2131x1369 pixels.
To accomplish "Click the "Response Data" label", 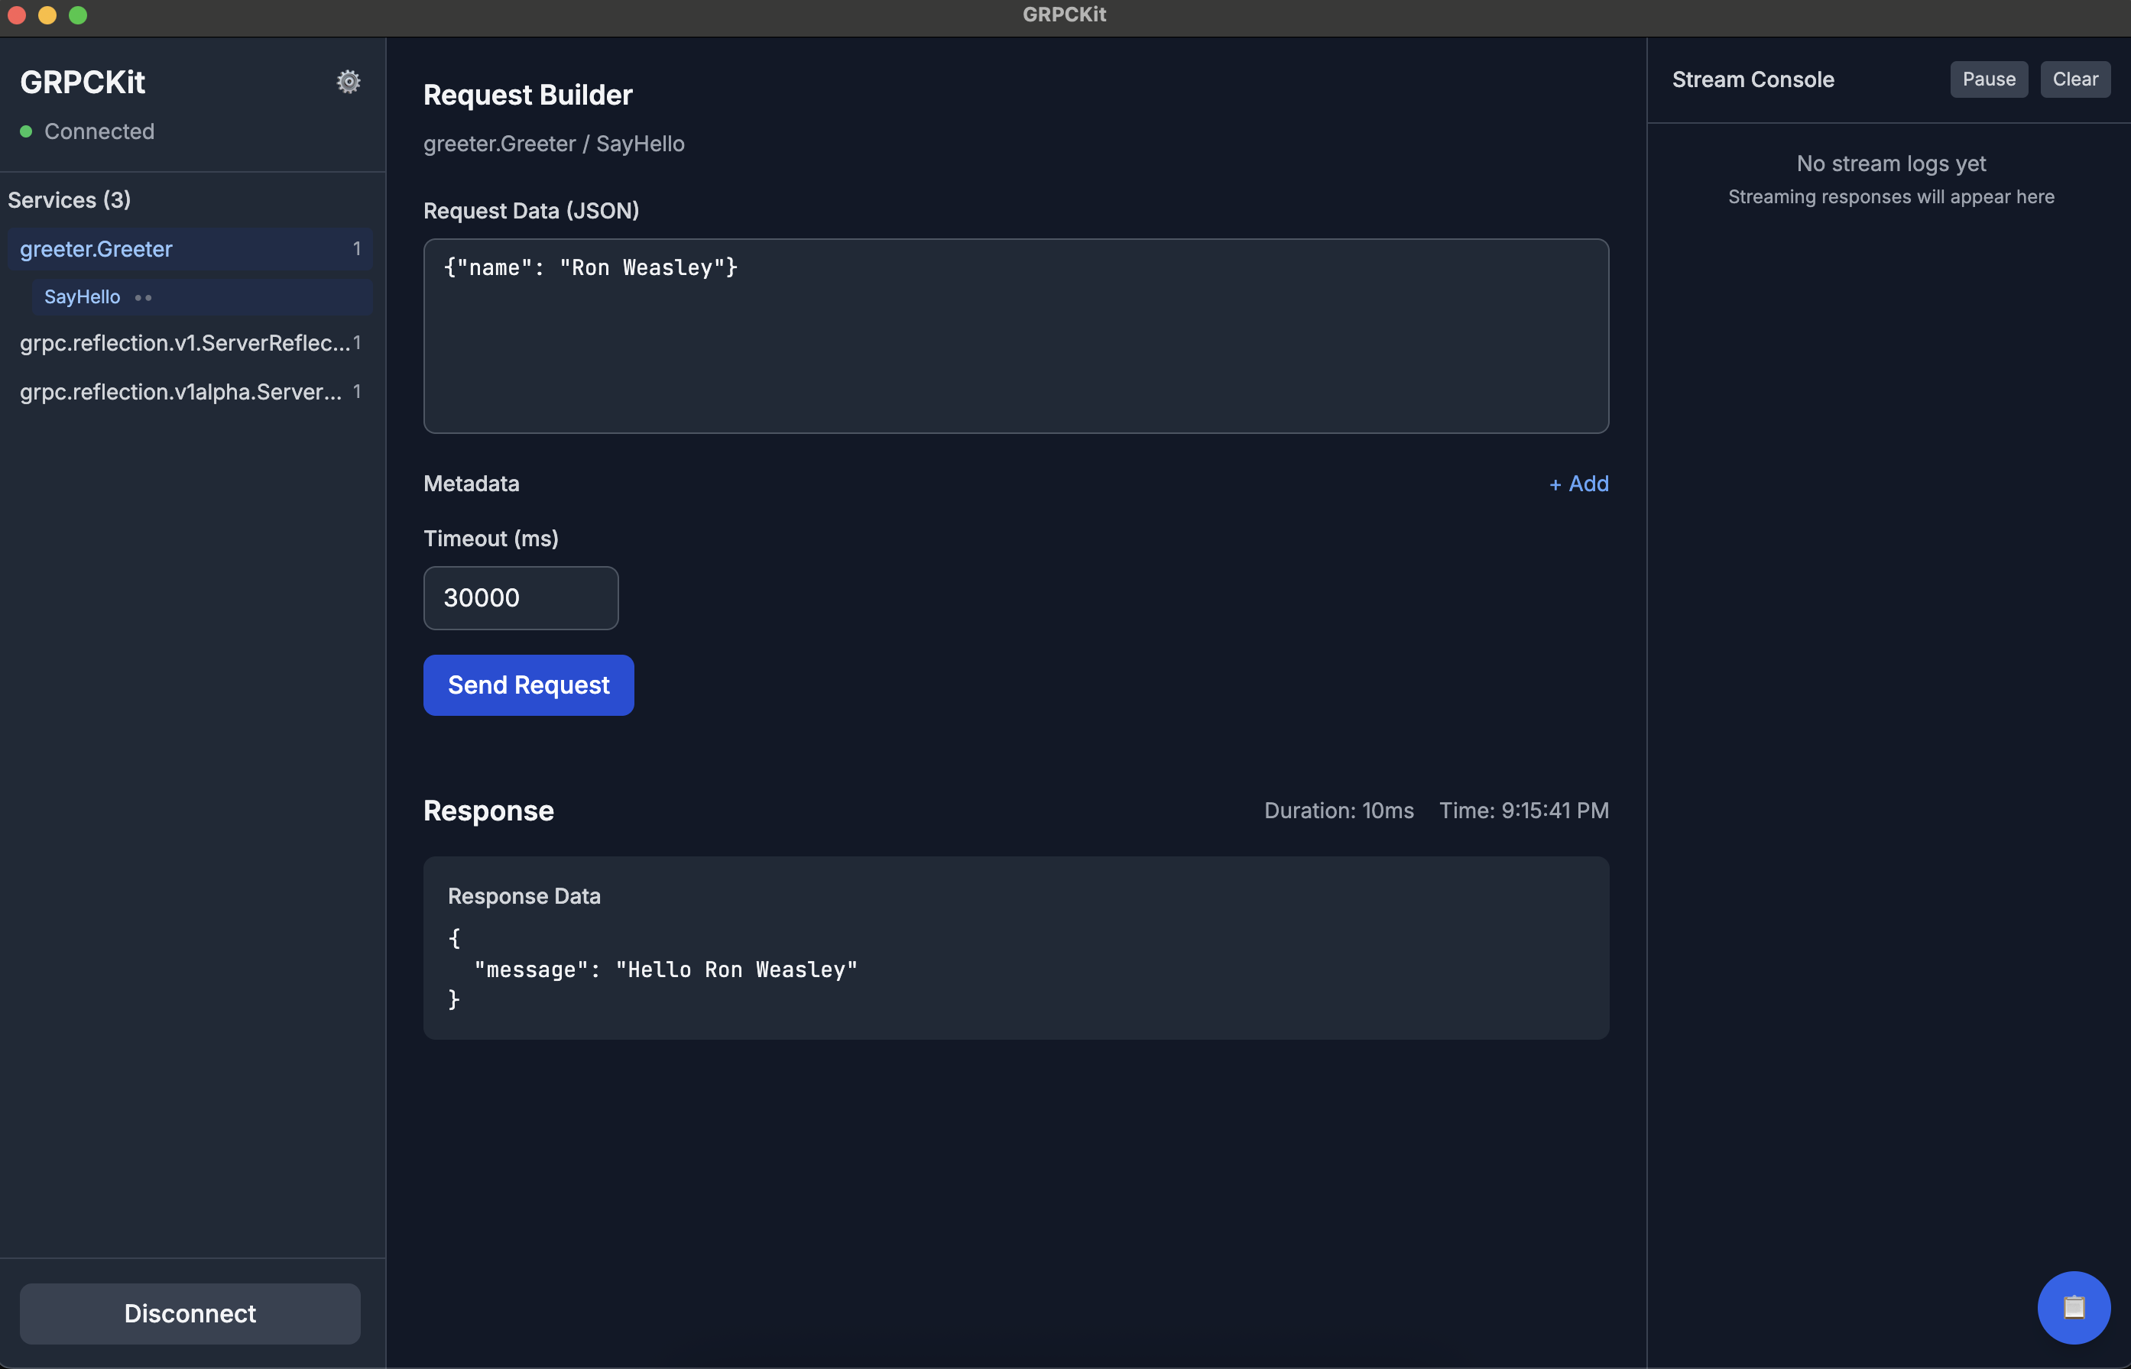I will click(x=524, y=896).
